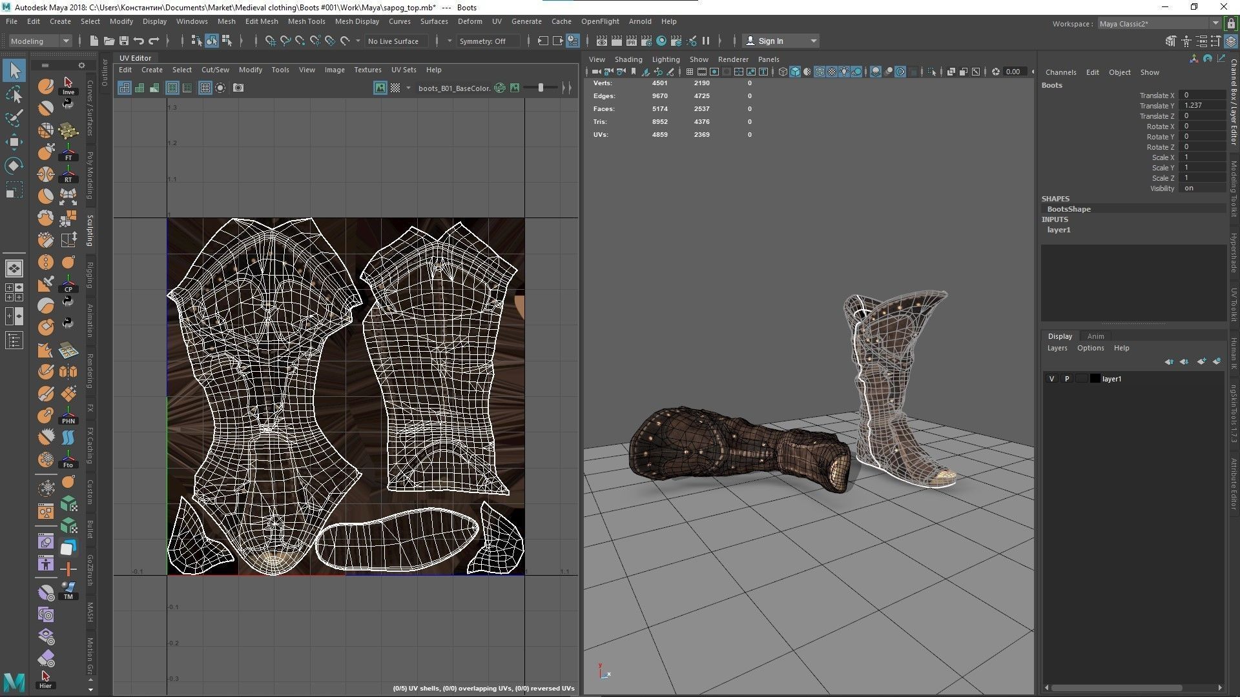
Task: Open HumanIK panel from status line icon
Action: click(1186, 41)
